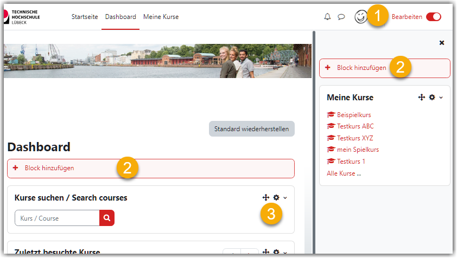Open the gear menu of Kurse suchen block
The image size is (457, 258).
pos(276,197)
